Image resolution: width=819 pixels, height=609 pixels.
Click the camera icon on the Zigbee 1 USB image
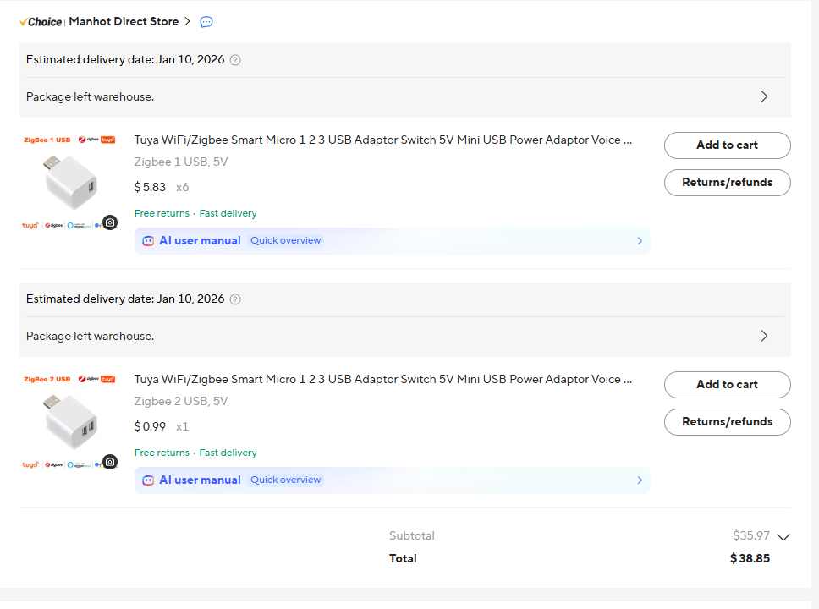tap(109, 222)
